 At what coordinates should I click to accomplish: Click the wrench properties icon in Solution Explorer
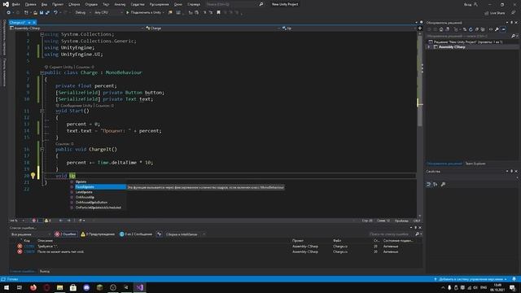[497, 29]
